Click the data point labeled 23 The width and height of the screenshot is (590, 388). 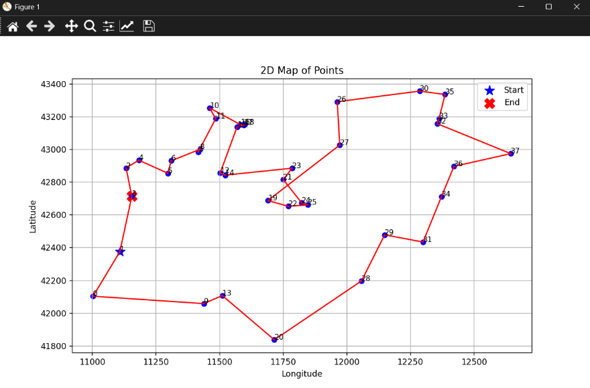292,168
